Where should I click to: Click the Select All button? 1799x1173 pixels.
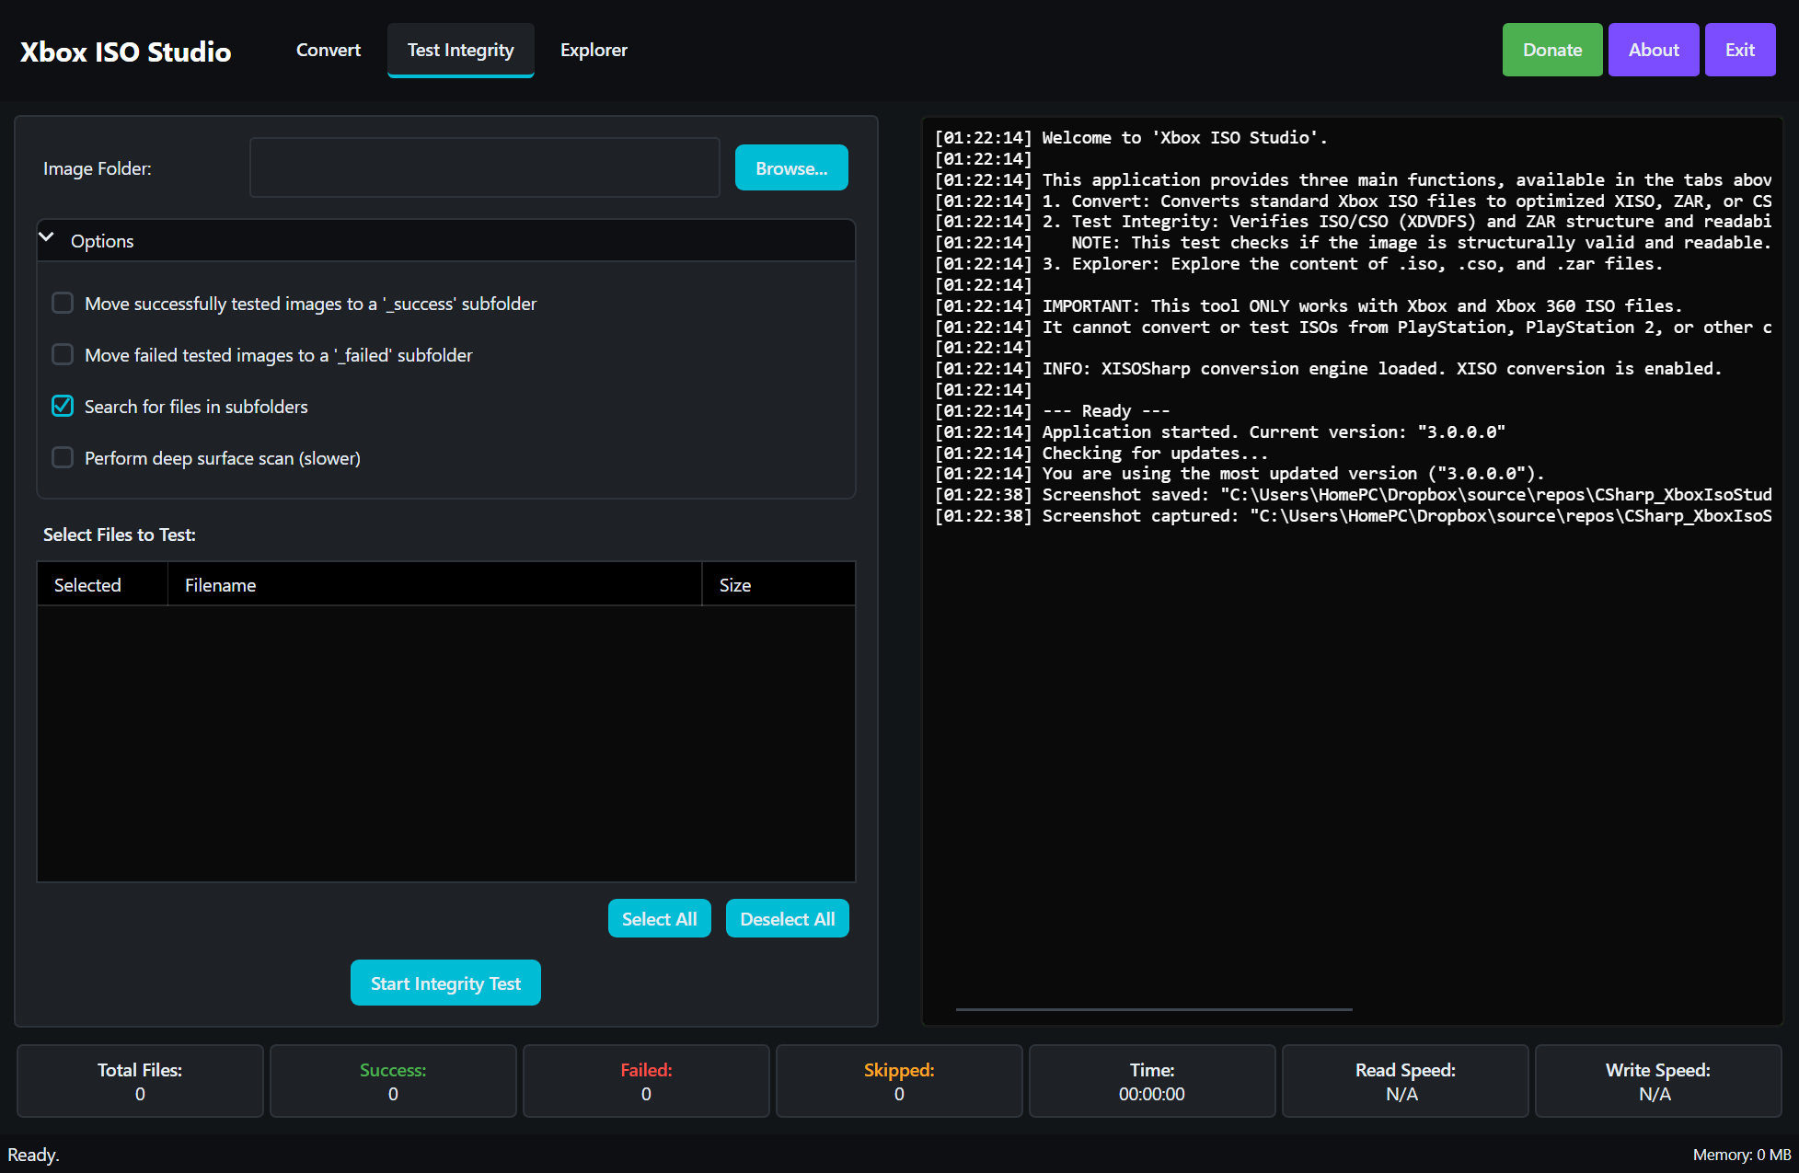[x=660, y=918]
